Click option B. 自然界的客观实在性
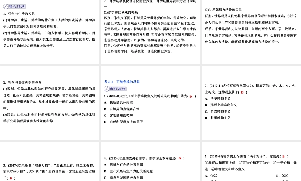The image size is (301, 181). [122, 109]
